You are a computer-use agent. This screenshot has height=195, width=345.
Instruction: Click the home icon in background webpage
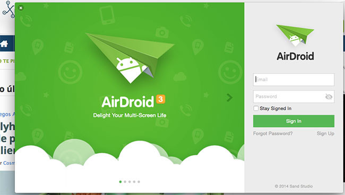[4, 43]
